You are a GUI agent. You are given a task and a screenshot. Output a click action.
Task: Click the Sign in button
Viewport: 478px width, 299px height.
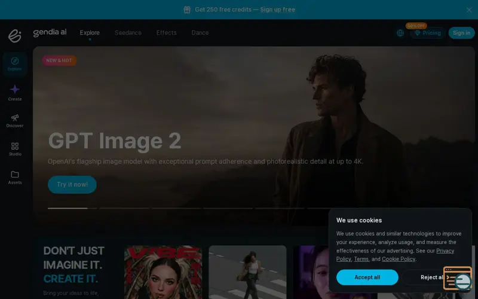point(461,33)
